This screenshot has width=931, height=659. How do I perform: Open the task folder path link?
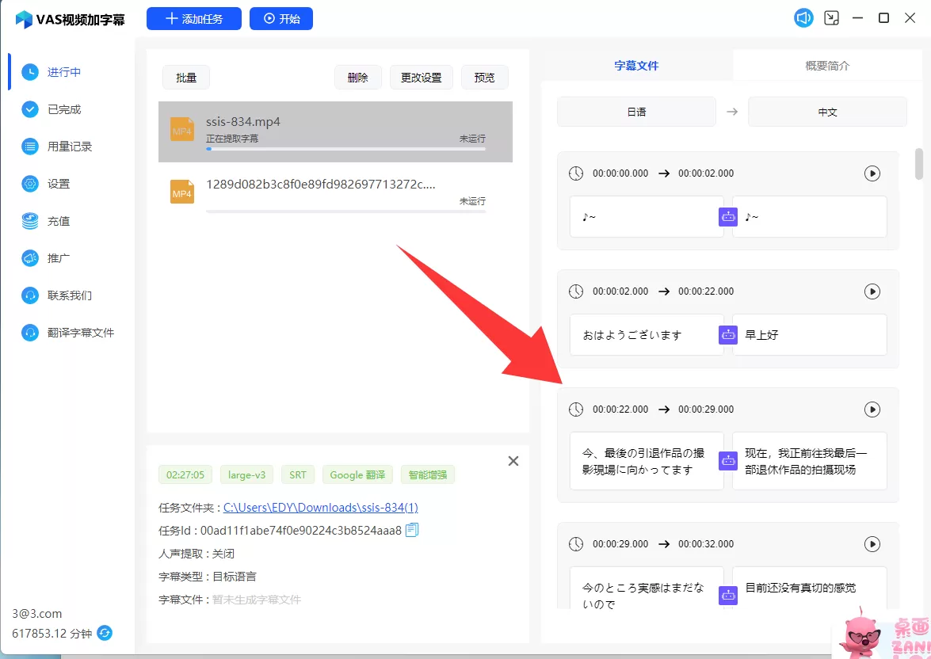click(320, 508)
